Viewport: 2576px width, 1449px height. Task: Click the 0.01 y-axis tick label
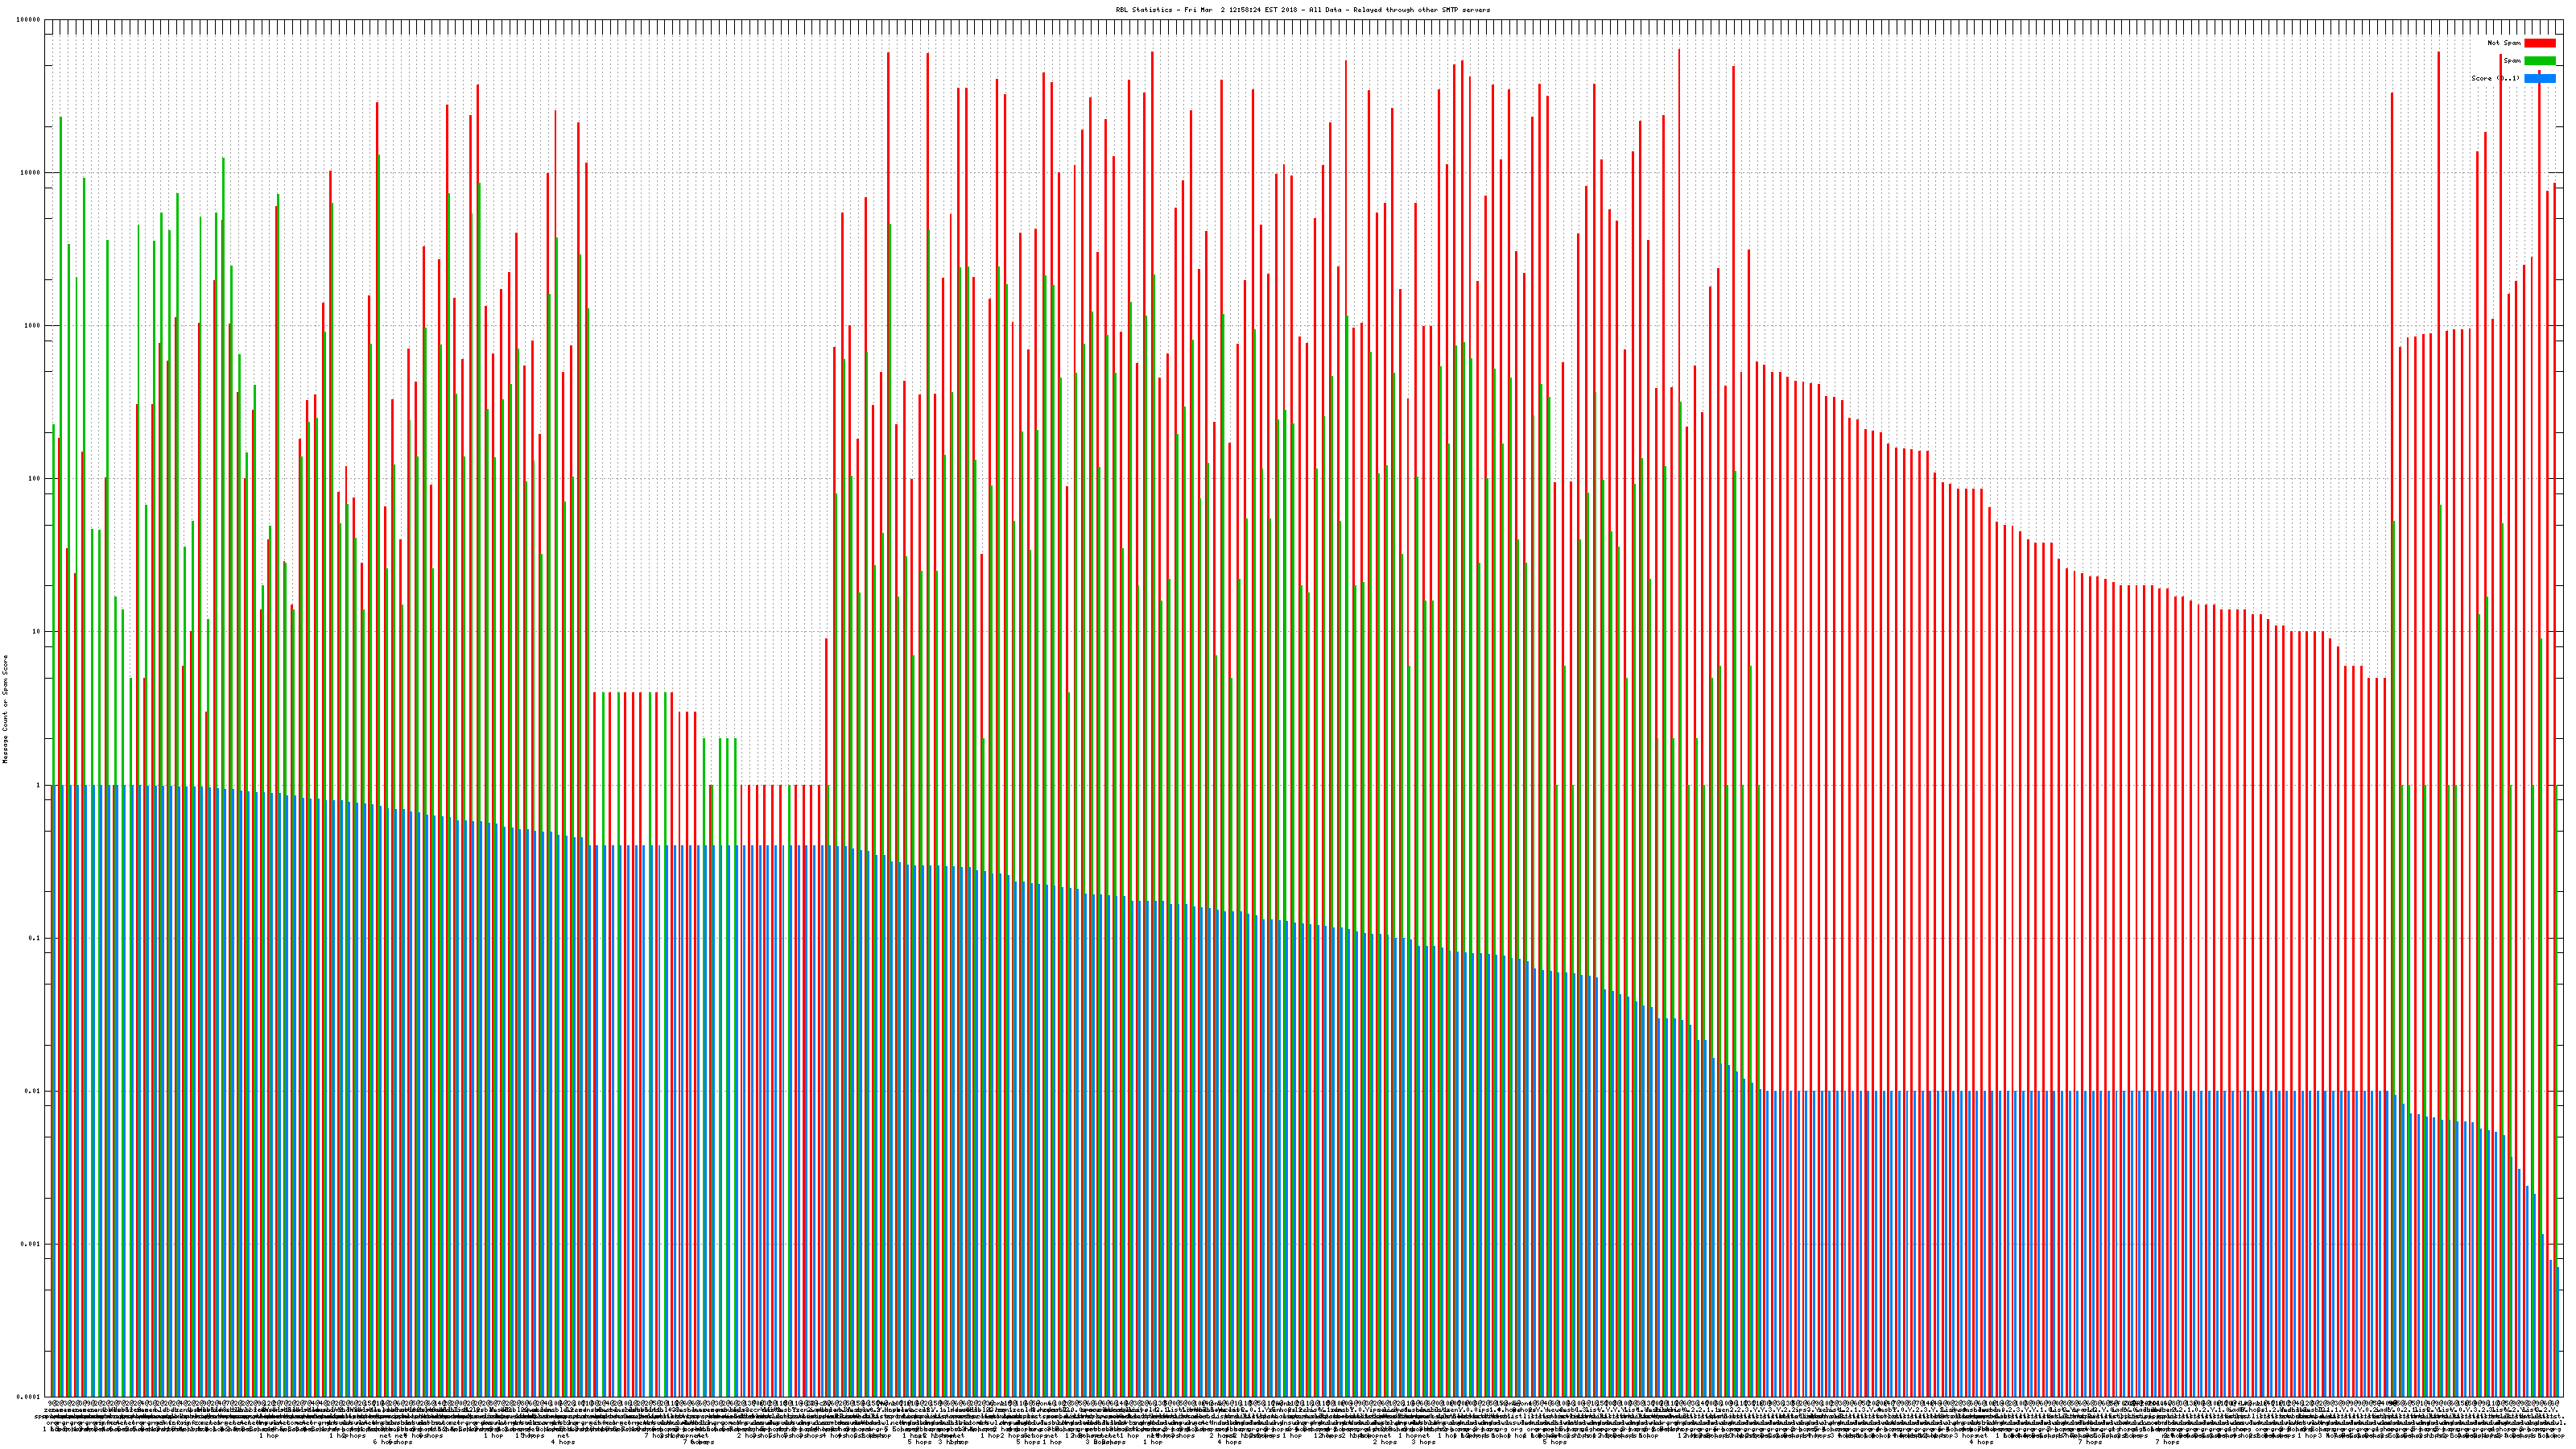pyautogui.click(x=33, y=1091)
